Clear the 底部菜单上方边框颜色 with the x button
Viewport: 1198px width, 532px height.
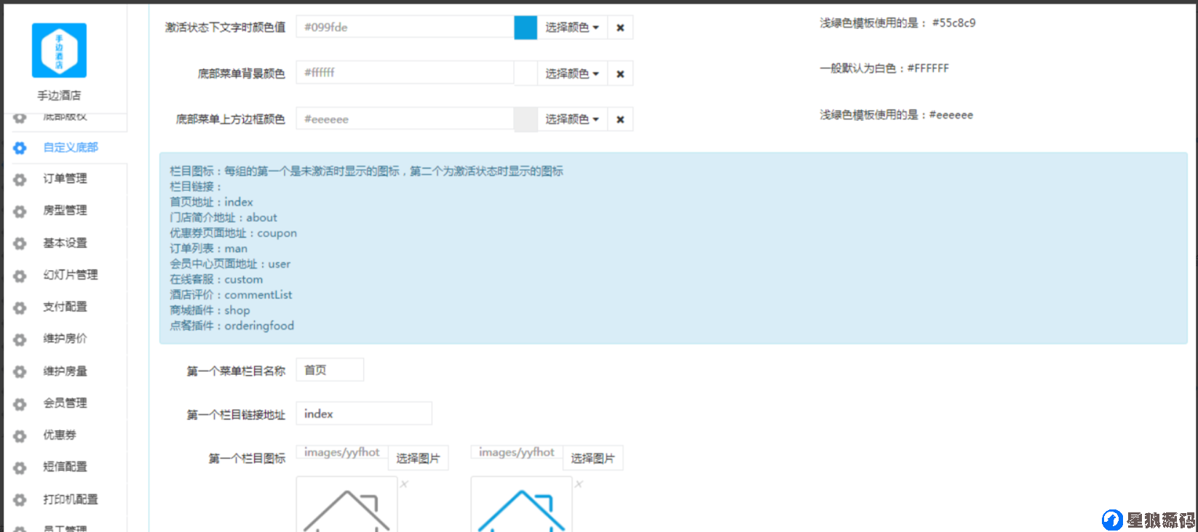620,119
